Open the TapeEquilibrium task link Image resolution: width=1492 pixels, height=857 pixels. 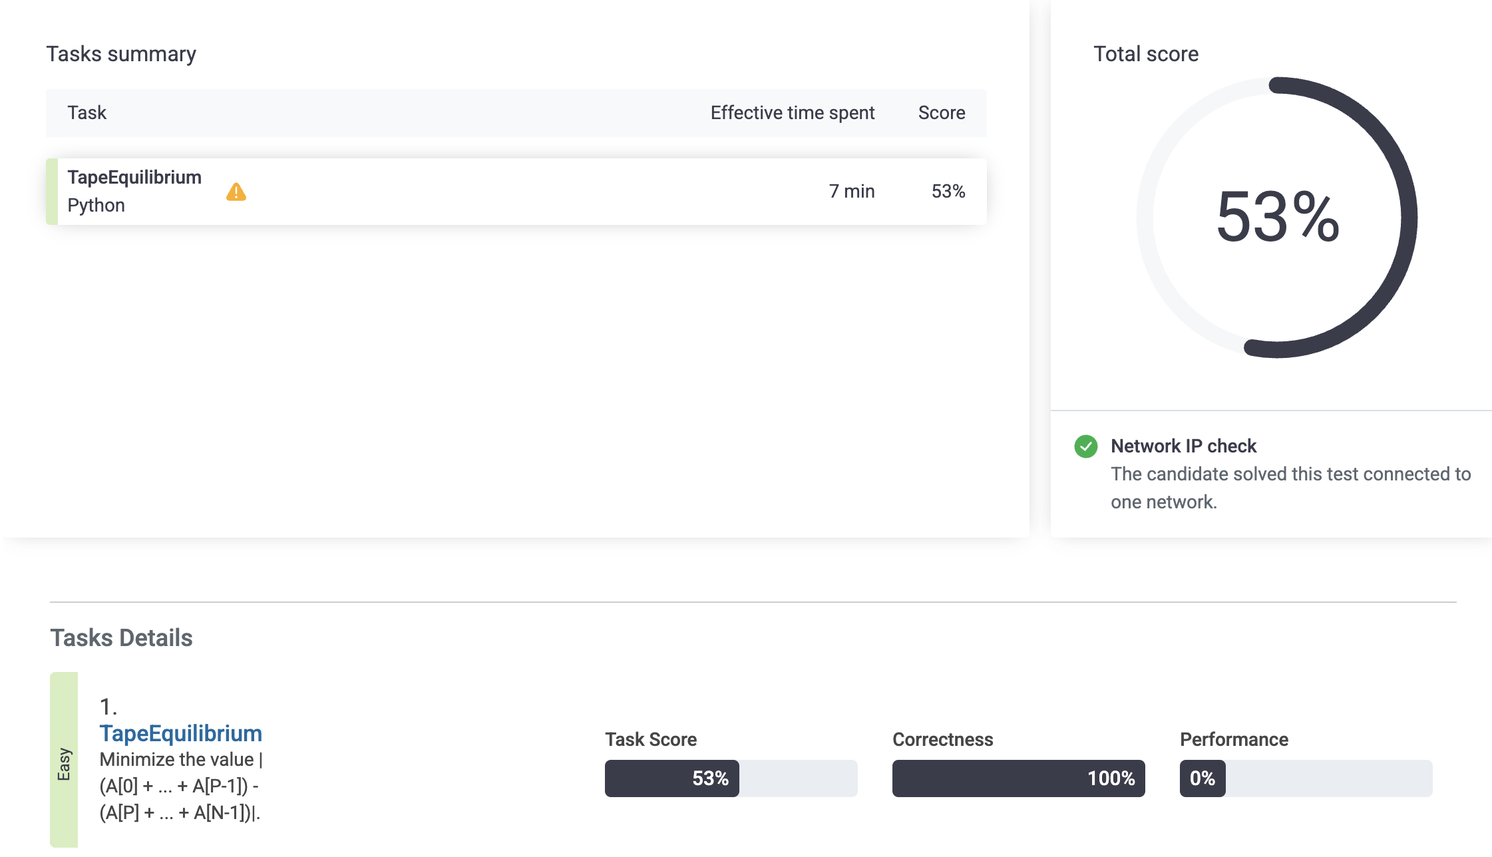(x=180, y=733)
